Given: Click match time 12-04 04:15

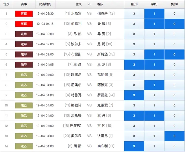Looking at the screenshot, I should coord(45,24).
